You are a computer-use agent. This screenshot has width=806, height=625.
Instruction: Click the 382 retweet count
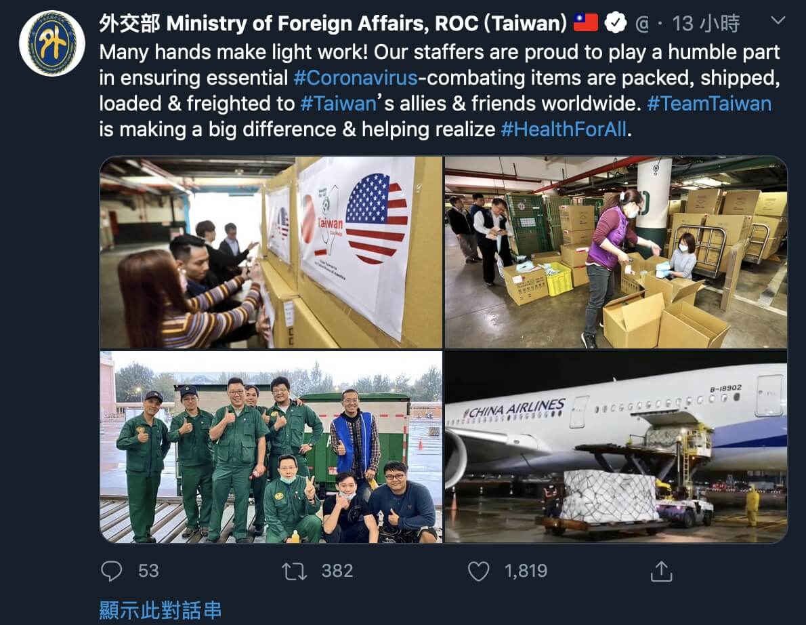click(x=337, y=571)
